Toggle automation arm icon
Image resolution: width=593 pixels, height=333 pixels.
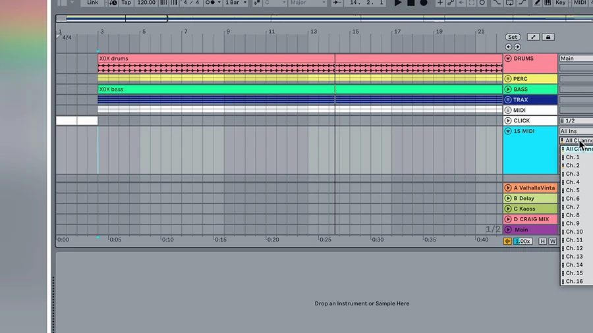pos(451,3)
